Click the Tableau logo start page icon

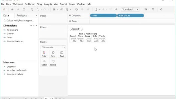click(4, 9)
